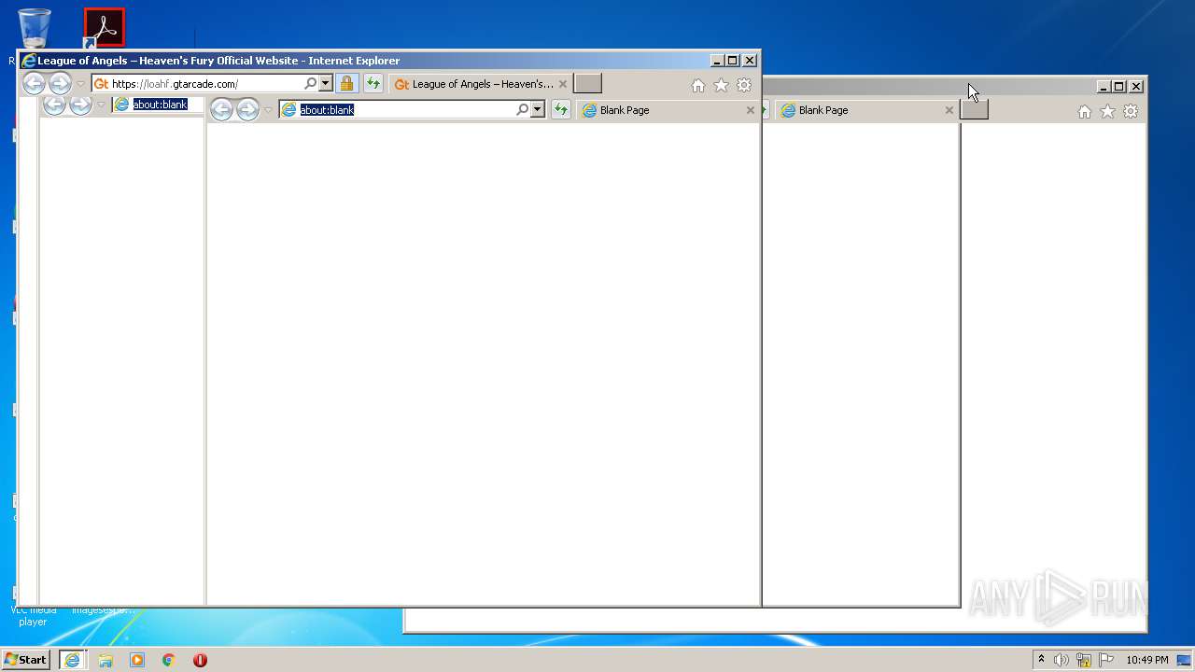
Task: Open the gtarcade address bar autocomplete dropdown
Action: coord(326,84)
